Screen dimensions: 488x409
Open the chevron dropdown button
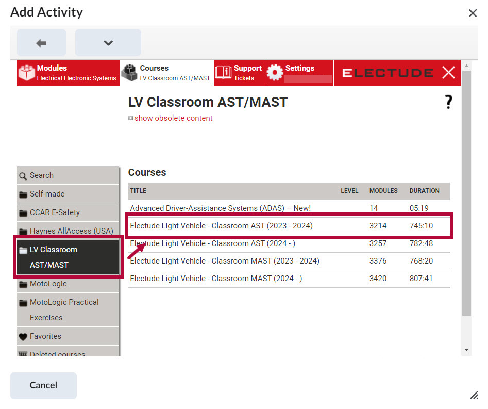[x=108, y=43]
